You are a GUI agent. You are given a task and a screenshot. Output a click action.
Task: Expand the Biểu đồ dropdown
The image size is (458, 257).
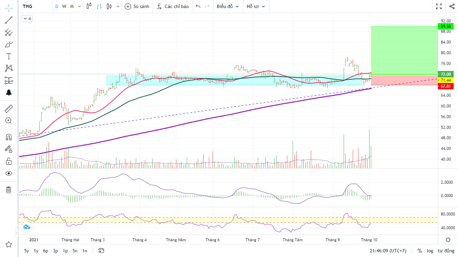228,6
